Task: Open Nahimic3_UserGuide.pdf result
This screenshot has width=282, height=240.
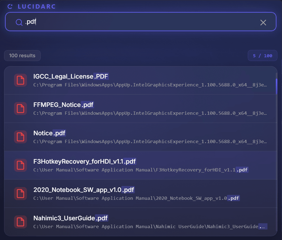Action: pos(141,222)
